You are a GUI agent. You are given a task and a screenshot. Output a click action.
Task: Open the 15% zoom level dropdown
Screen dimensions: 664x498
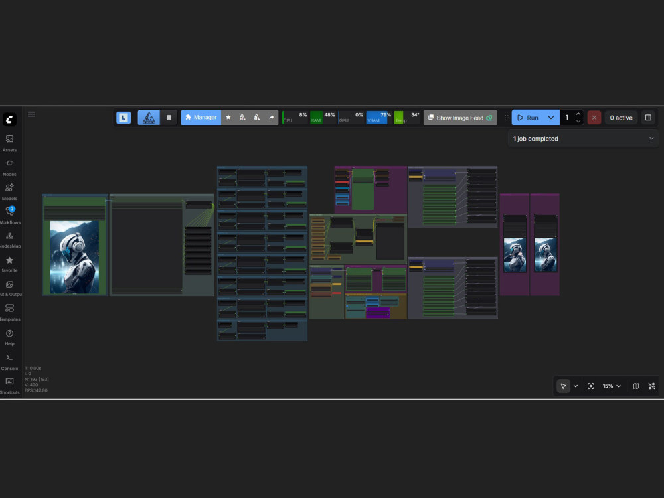(612, 386)
